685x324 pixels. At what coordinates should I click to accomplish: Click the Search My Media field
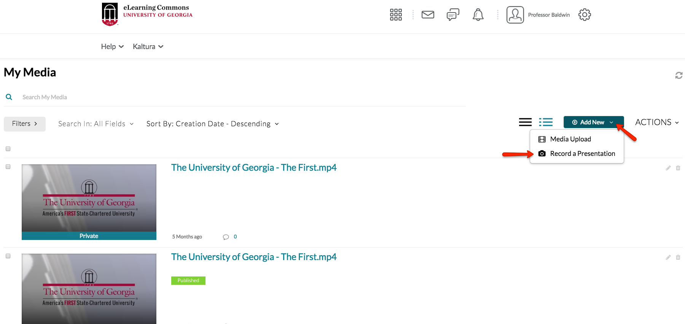(x=152, y=97)
